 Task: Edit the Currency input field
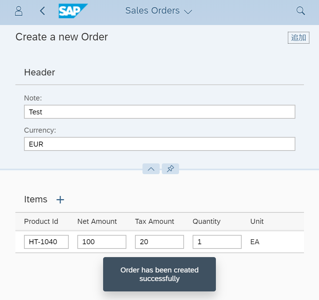[x=159, y=144]
